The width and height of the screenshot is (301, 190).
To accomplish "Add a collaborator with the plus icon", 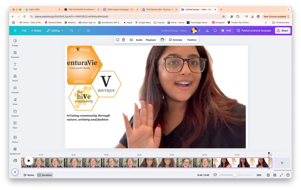I will pyautogui.click(x=199, y=30).
